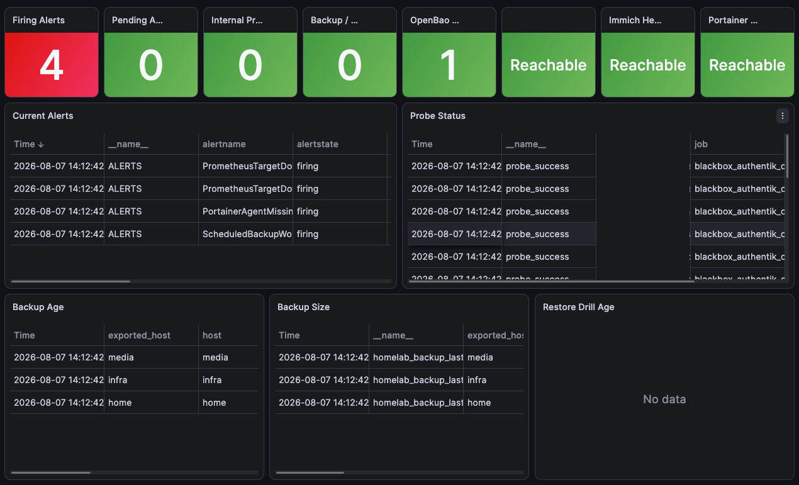Open the Immich He... stat panel title
The height and width of the screenshot is (485, 799).
pyautogui.click(x=635, y=20)
